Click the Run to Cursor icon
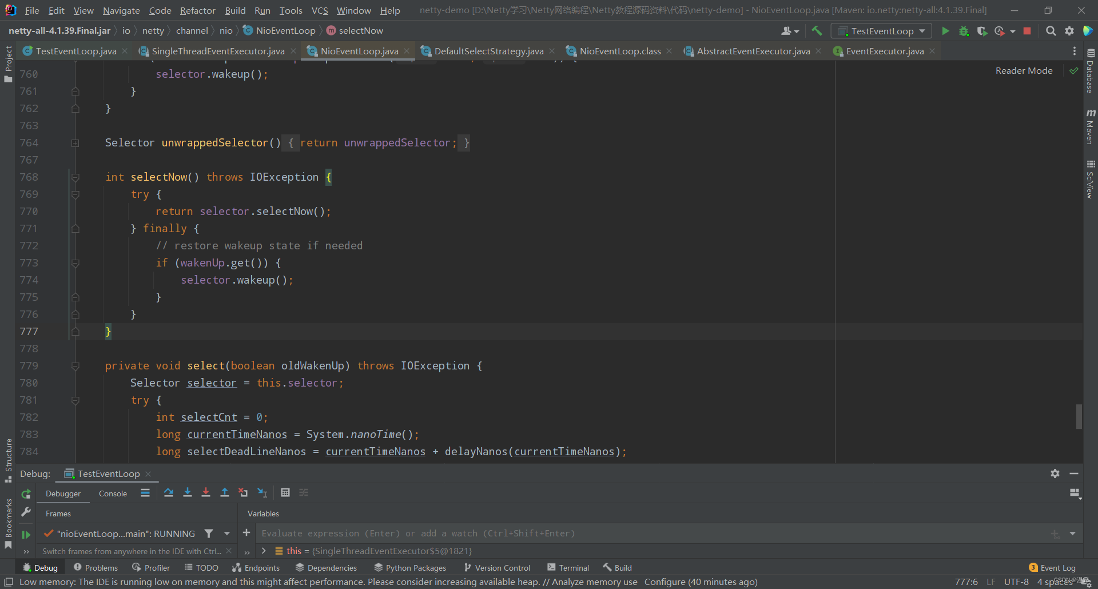The height and width of the screenshot is (589, 1098). point(262,493)
